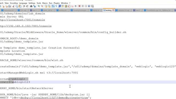
Task: Open the Tools menu
Action: 39,3
